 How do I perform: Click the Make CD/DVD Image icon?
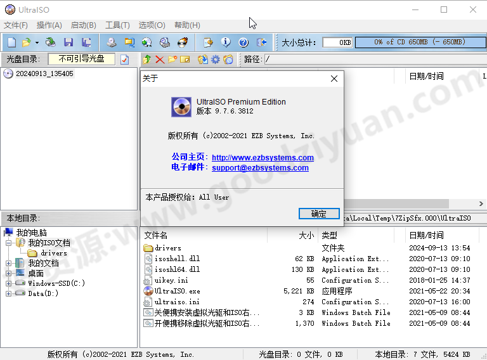pos(111,42)
